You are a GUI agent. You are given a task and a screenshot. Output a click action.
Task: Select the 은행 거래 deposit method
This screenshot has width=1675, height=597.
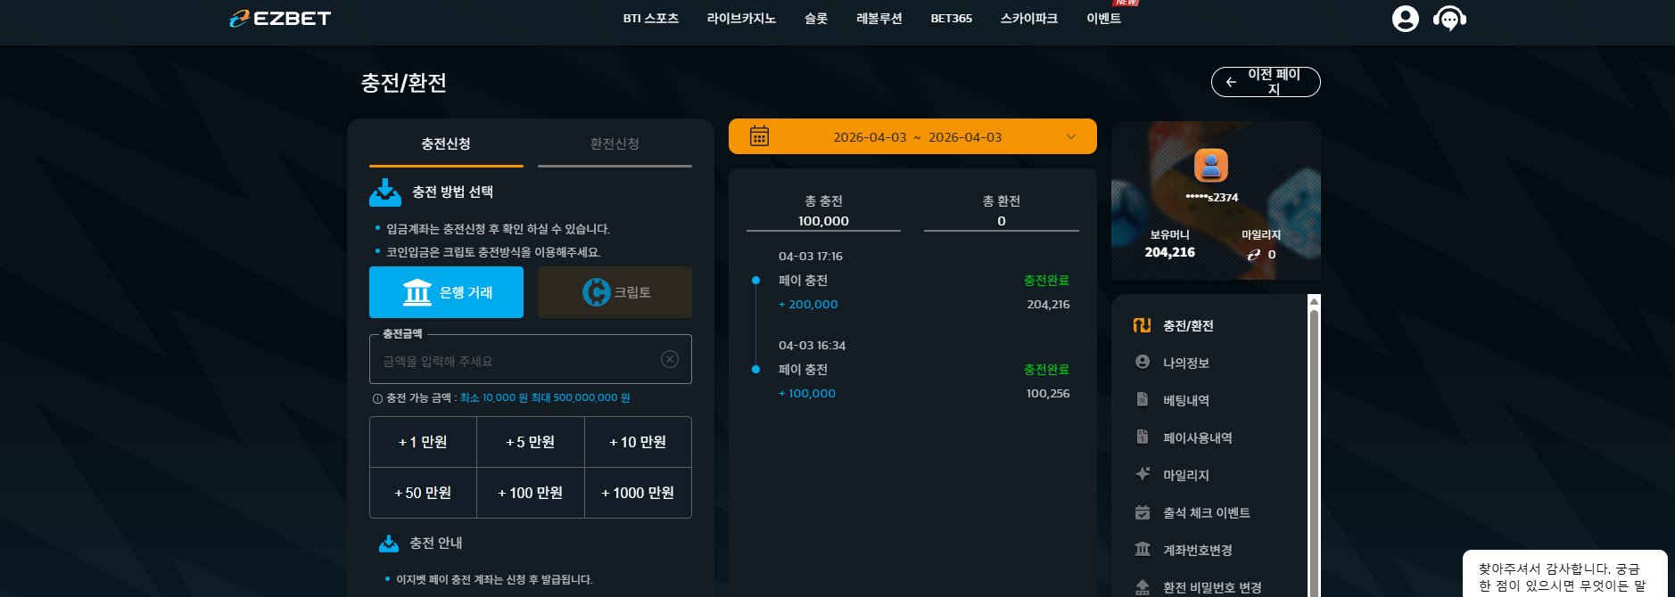pos(446,292)
